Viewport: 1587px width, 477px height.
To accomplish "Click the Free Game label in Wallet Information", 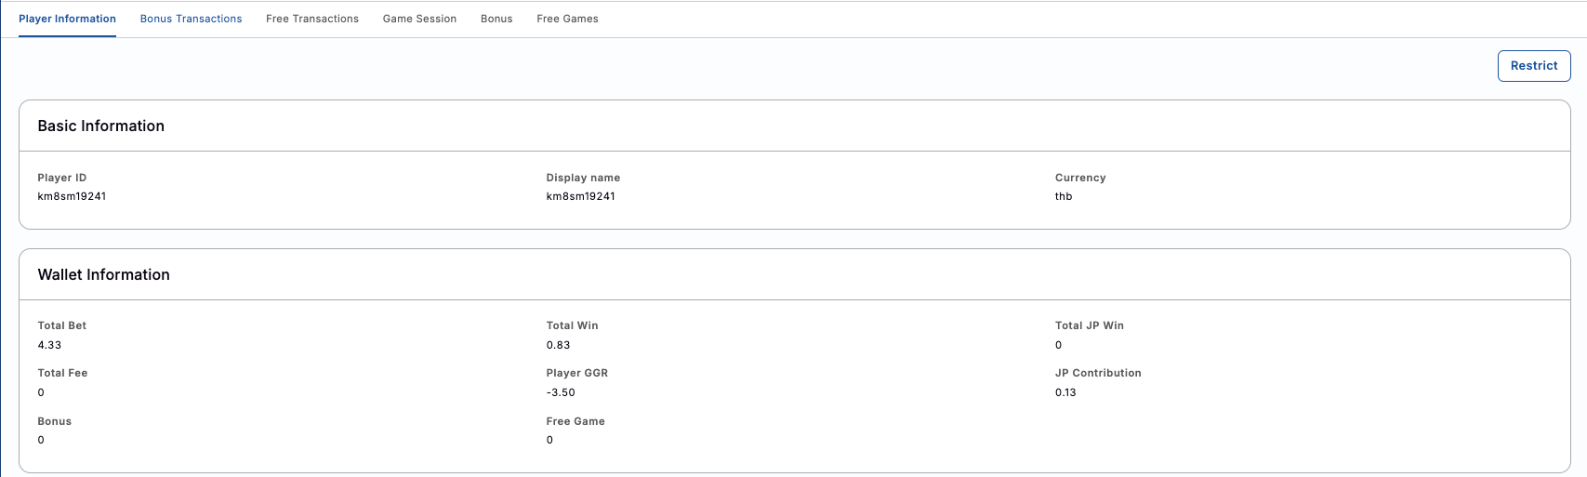I will pyautogui.click(x=575, y=421).
